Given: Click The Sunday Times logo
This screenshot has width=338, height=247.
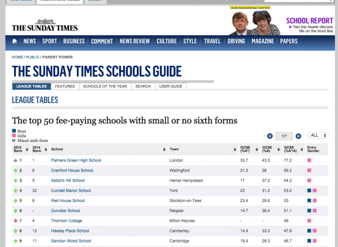Looking at the screenshot, I should click(45, 25).
